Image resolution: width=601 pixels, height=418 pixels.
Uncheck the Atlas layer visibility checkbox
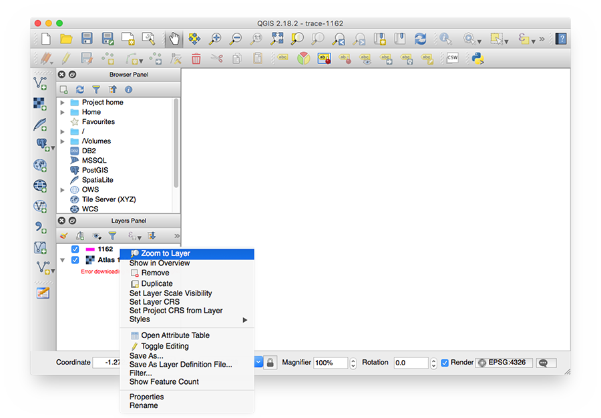tap(75, 260)
